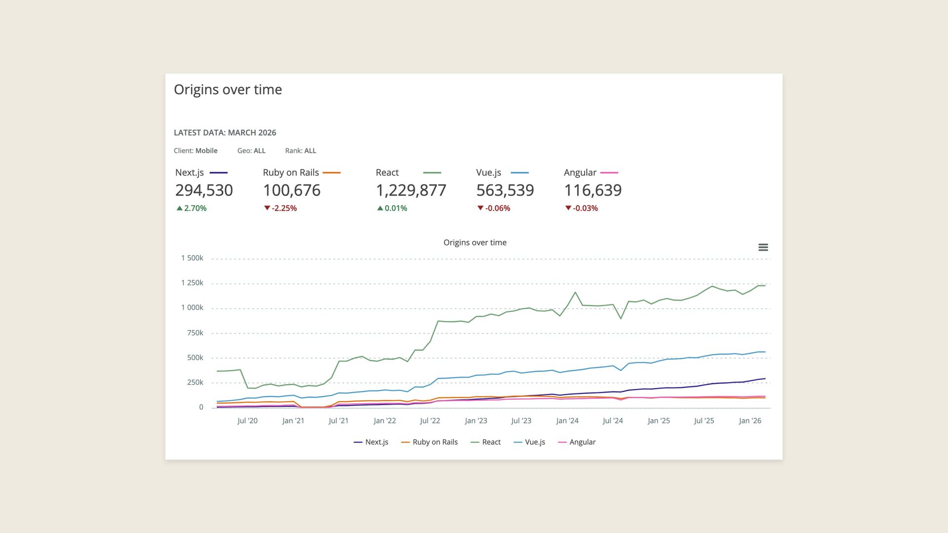Click the React 0.01% increase arrow

coord(380,208)
